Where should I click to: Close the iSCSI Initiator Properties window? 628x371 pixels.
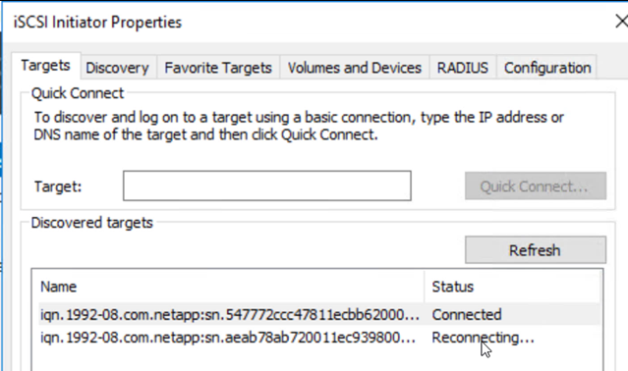[621, 22]
